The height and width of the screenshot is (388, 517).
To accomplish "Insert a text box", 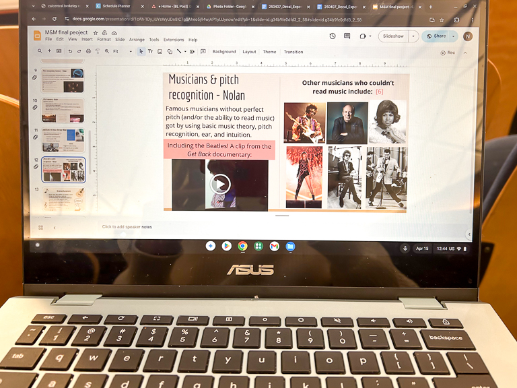I will coord(150,51).
